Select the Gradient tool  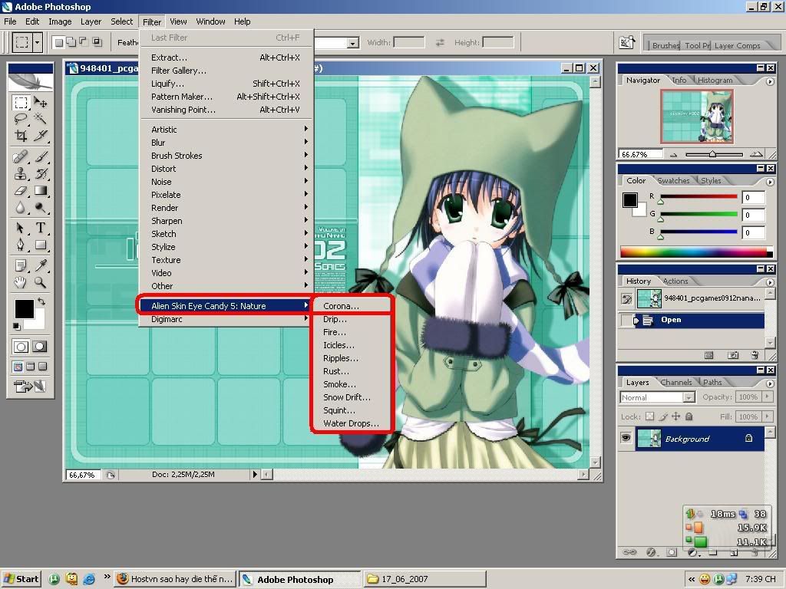(x=41, y=190)
